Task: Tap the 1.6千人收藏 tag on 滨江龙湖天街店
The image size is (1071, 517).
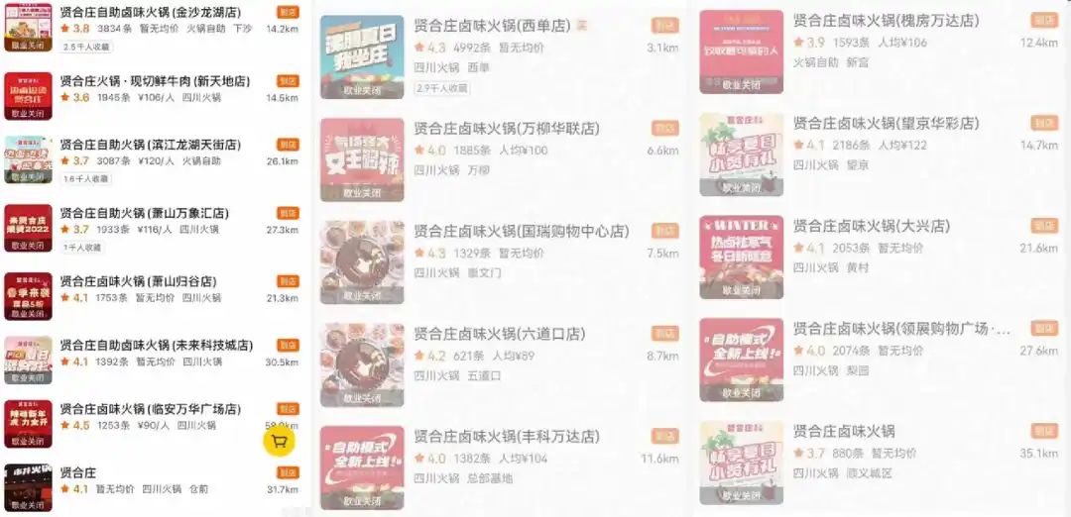Action: tap(86, 178)
